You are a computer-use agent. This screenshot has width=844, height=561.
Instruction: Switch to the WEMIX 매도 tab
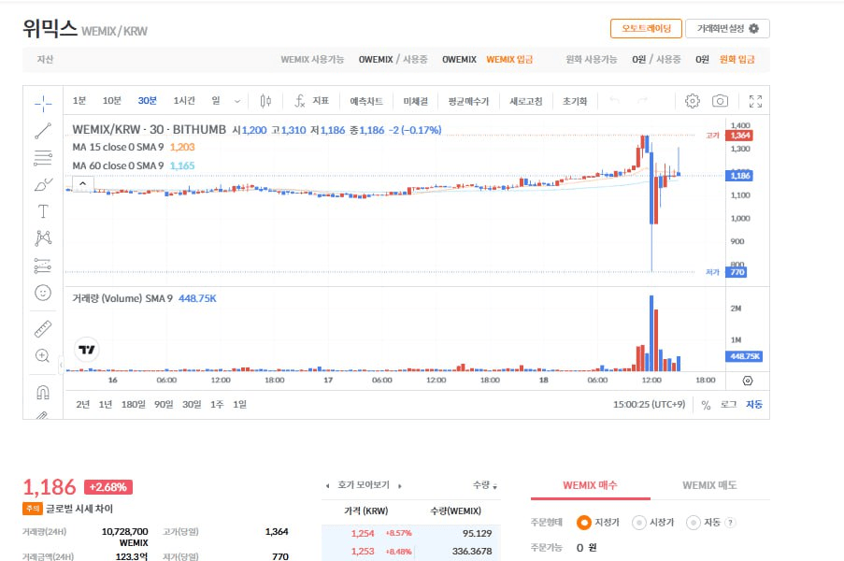coord(709,485)
